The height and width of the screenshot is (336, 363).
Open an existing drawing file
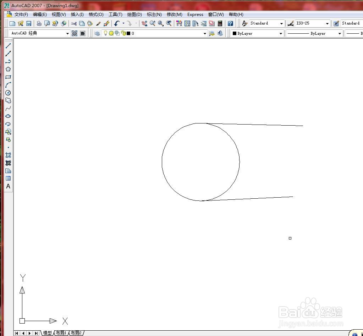[21, 23]
